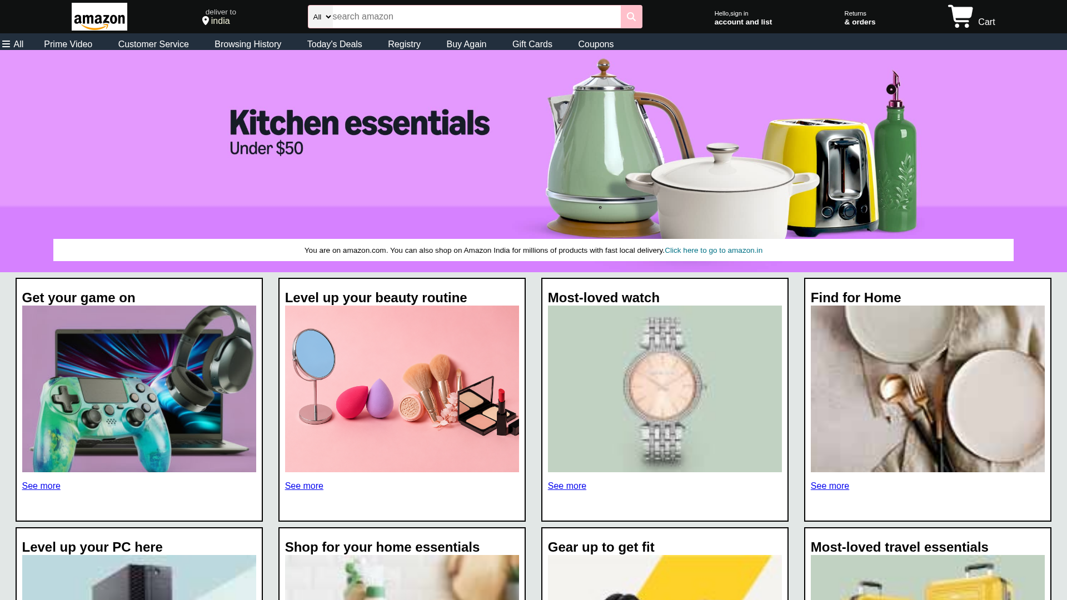Click Level up your beauty routine heading
Viewport: 1067px width, 600px height.
pyautogui.click(x=376, y=298)
